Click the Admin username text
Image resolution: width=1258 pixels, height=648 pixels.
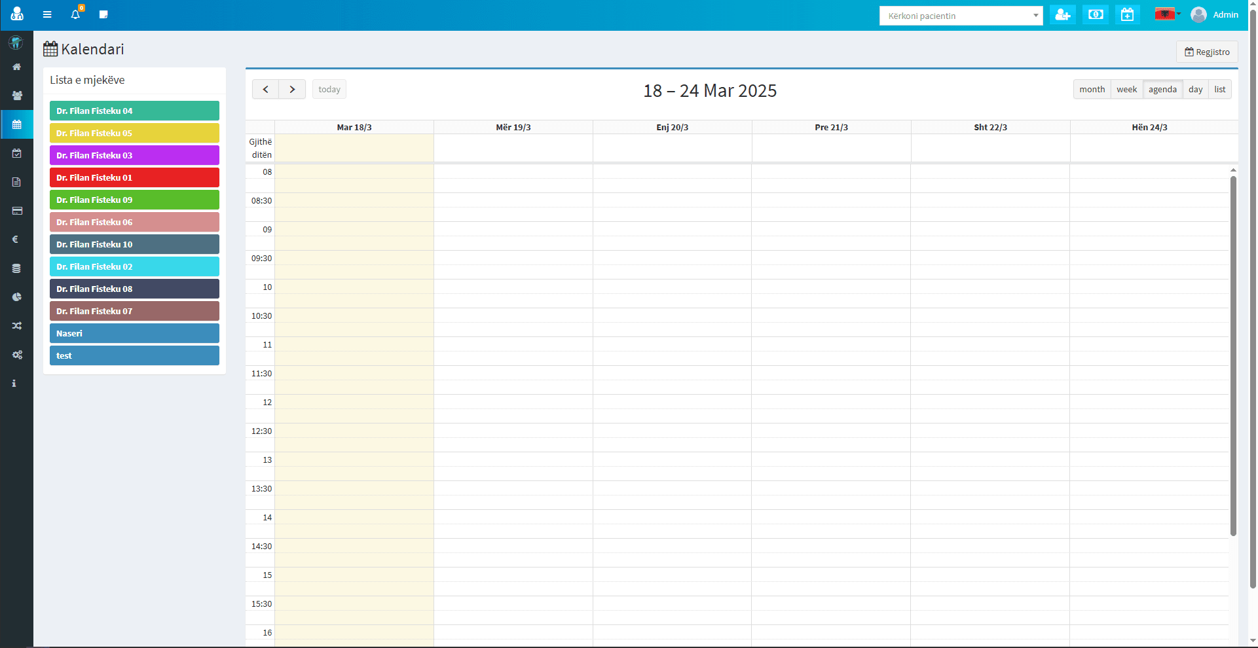click(1225, 14)
